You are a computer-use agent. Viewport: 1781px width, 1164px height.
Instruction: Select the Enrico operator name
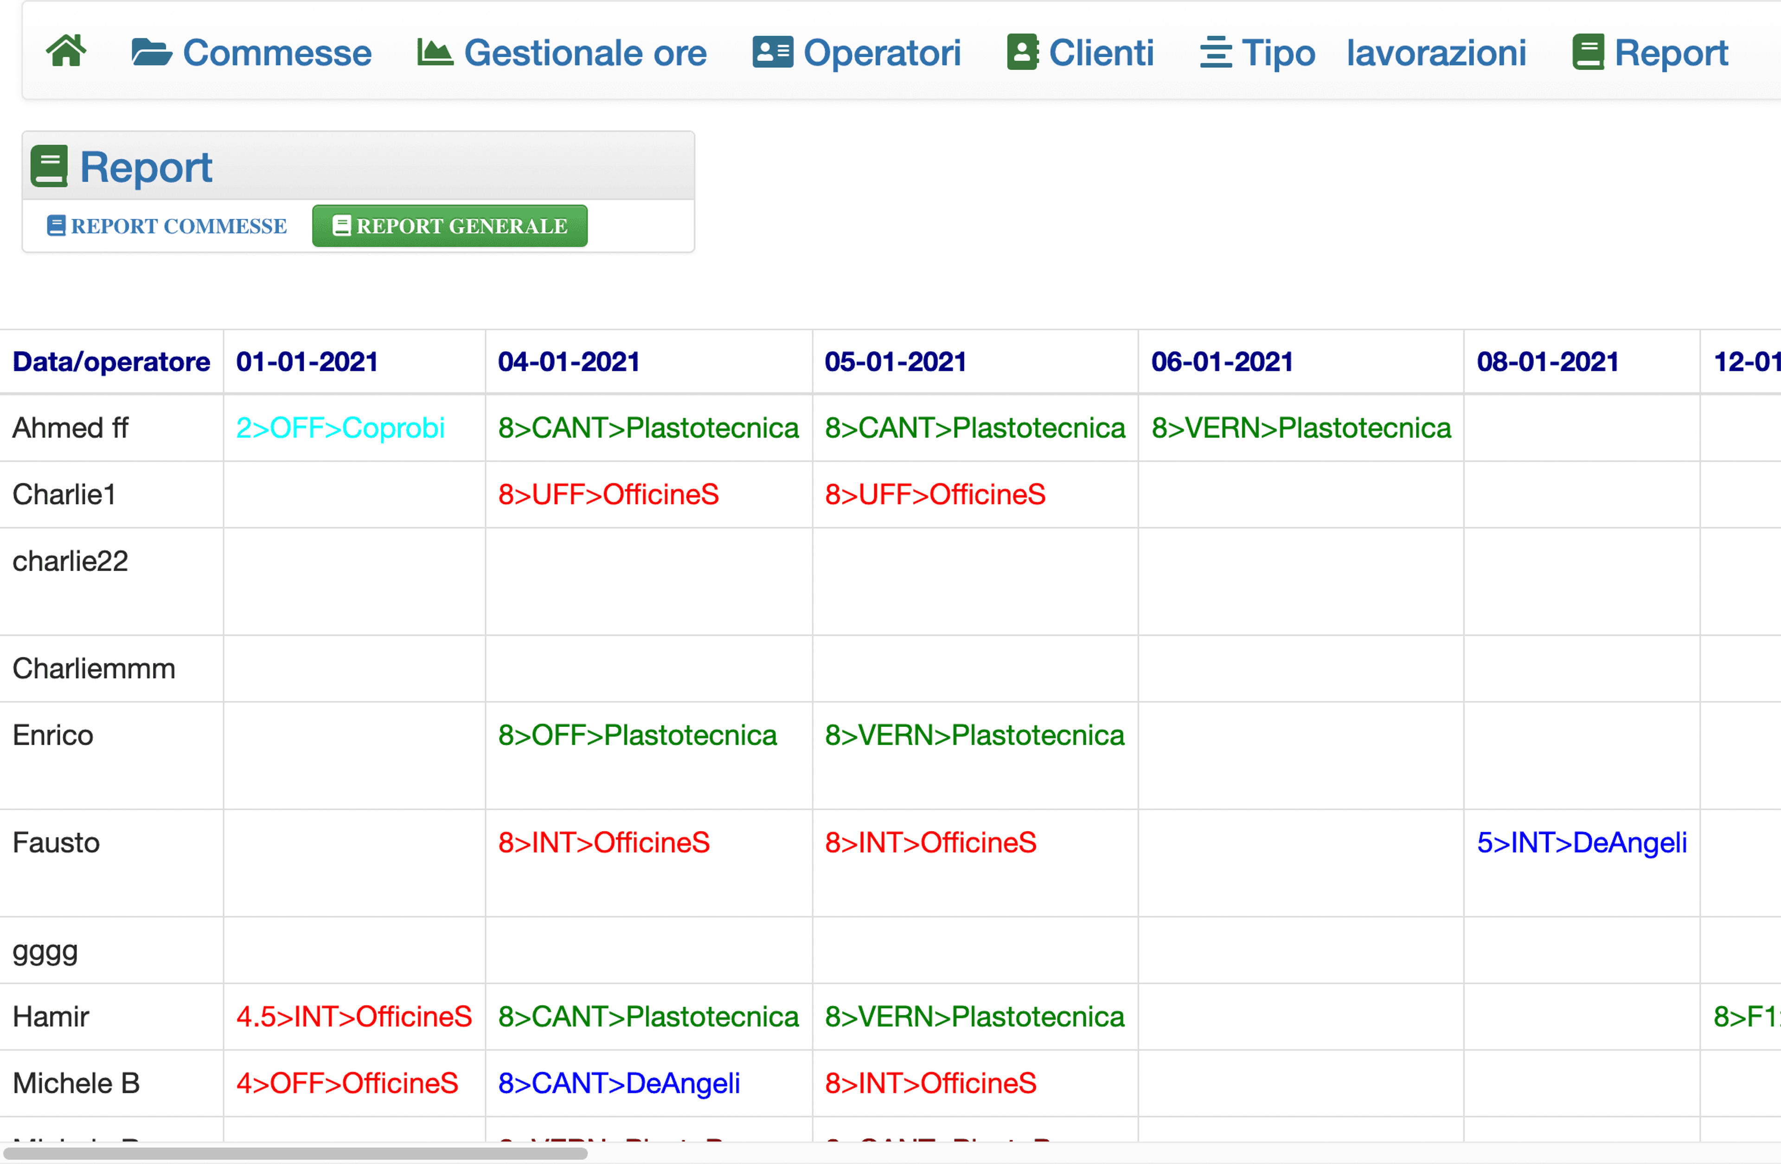[x=53, y=735]
